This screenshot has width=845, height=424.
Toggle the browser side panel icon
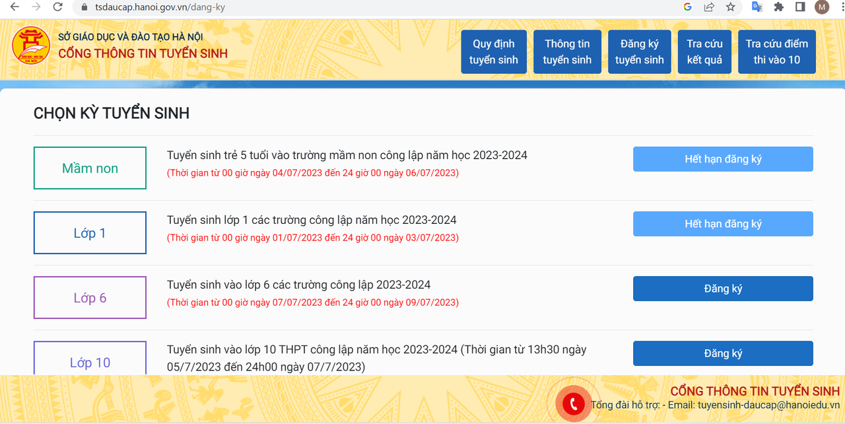800,7
